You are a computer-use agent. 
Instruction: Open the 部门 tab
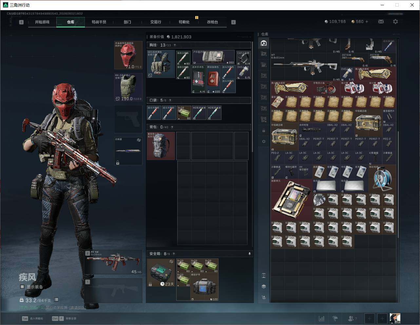(x=127, y=22)
